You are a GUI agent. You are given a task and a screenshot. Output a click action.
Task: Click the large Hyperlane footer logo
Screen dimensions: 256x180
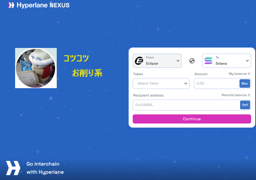tap(13, 168)
